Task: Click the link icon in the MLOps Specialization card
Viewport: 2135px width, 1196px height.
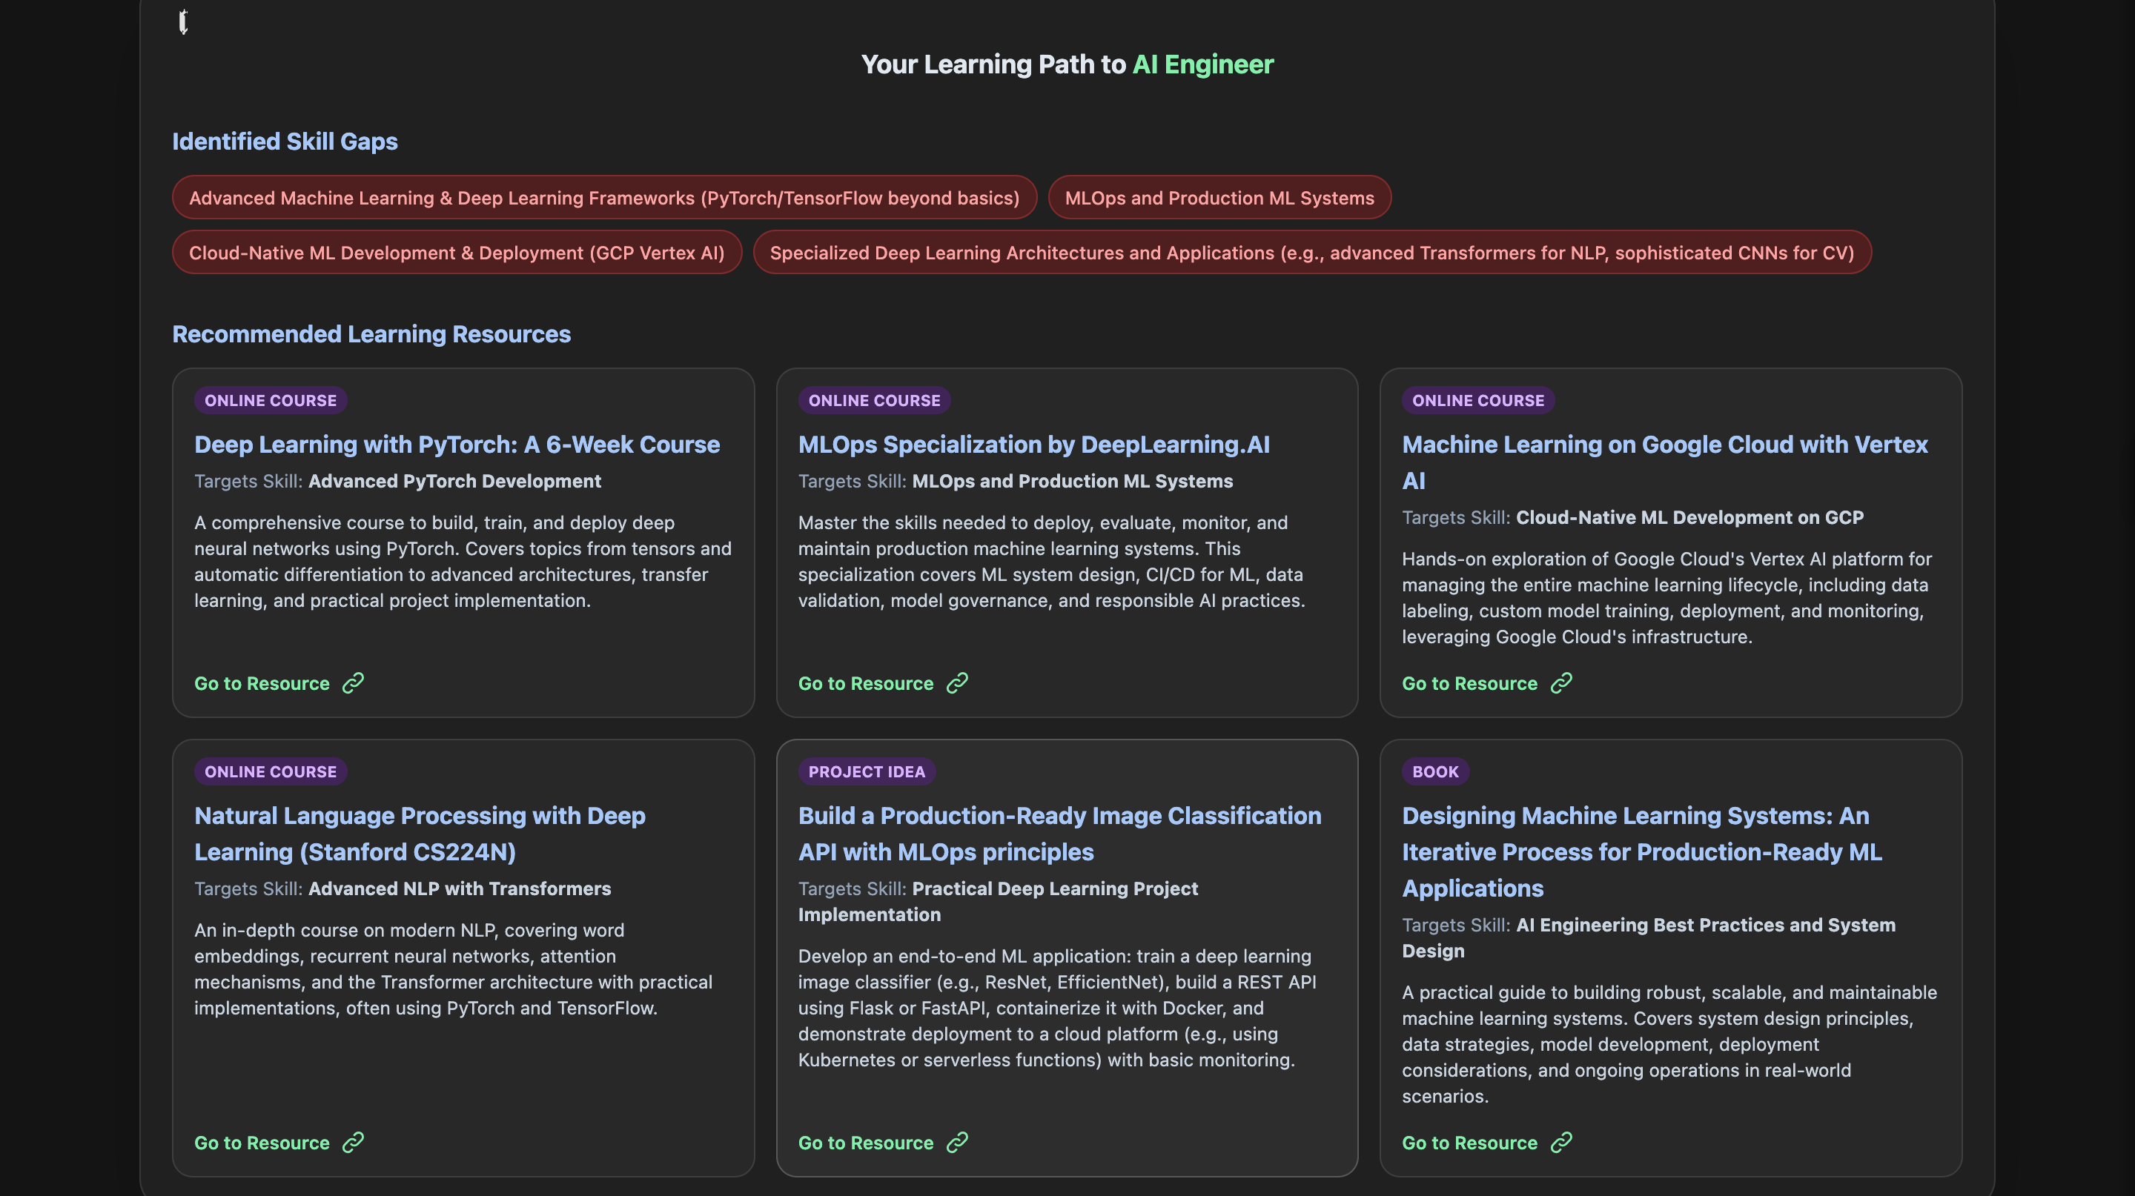Action: (957, 682)
